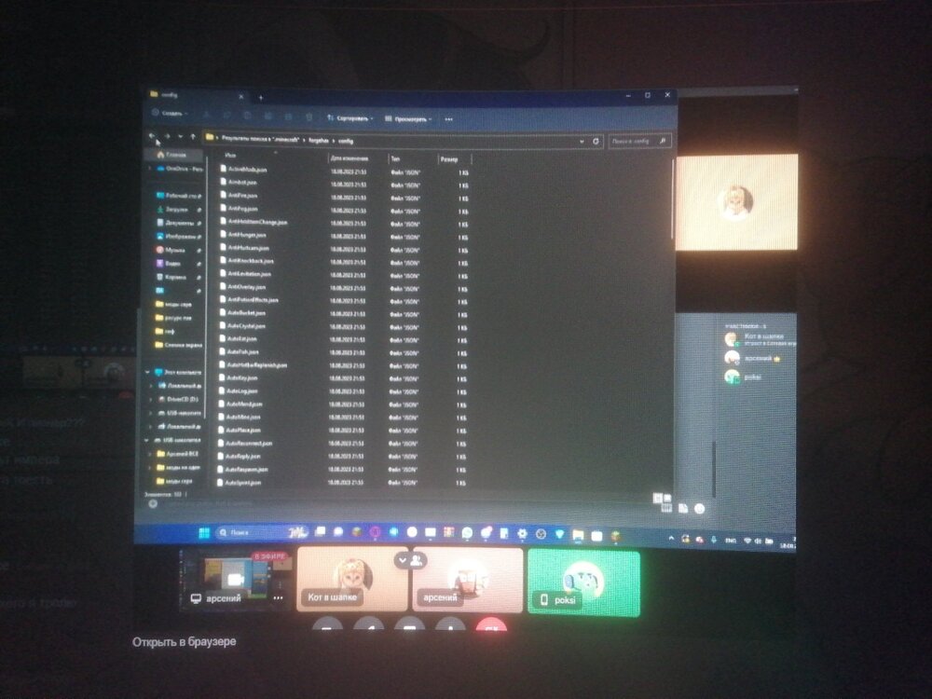Open the recent locations chevron beside navigation arrows
Screen dimensions: 932x699
(181, 137)
